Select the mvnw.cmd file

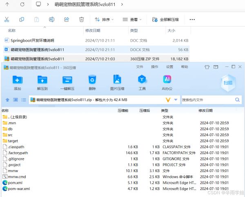click(x=14, y=177)
